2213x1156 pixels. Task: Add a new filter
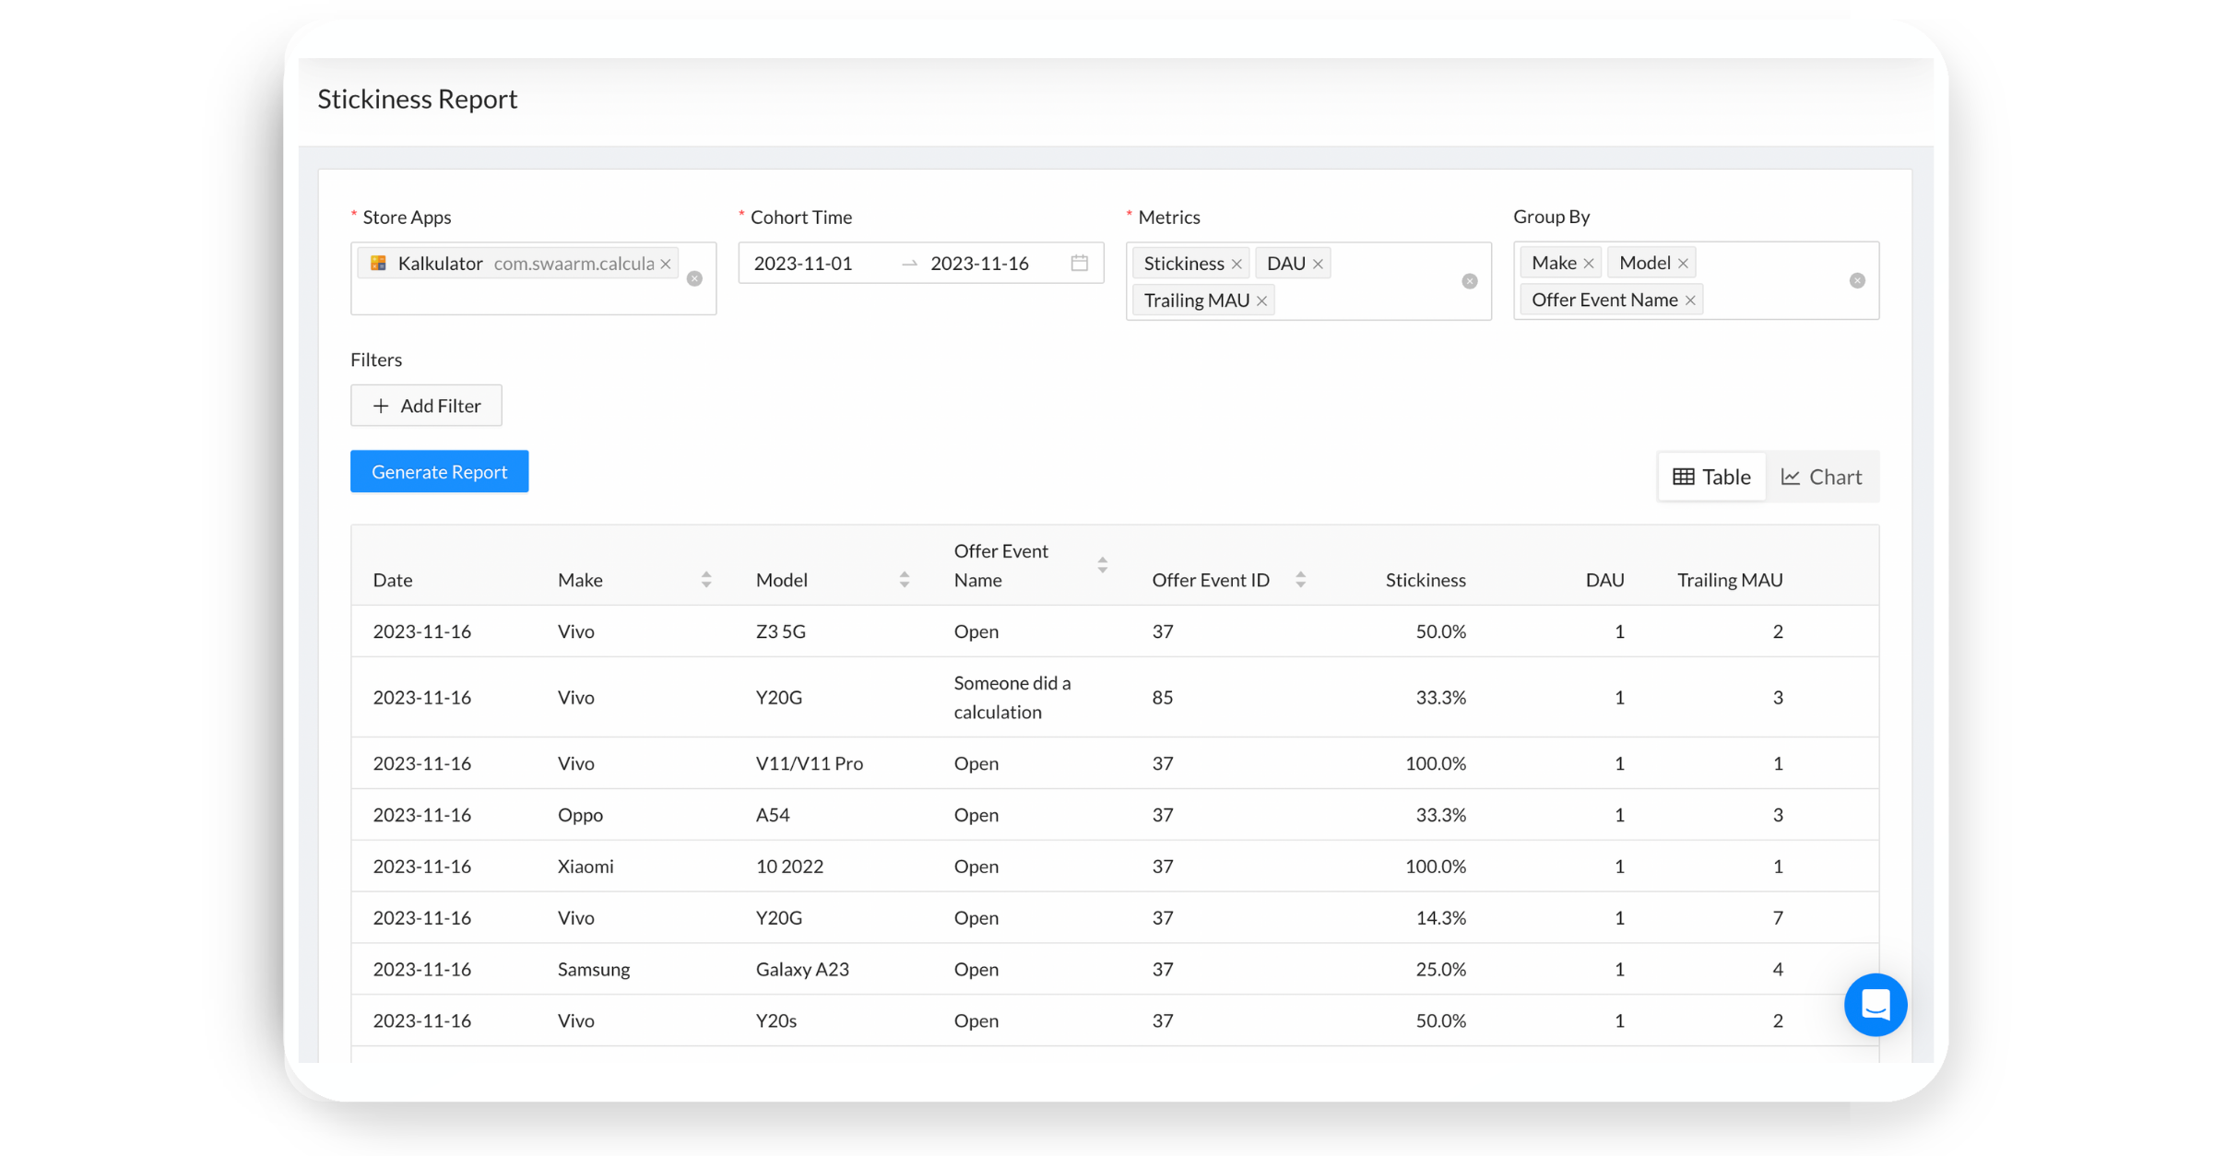click(x=426, y=406)
